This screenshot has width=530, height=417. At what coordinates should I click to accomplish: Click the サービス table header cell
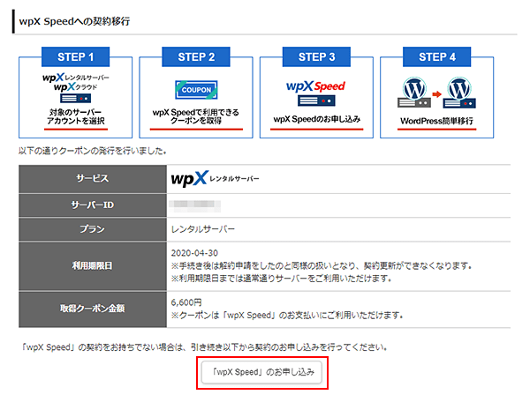(x=93, y=179)
